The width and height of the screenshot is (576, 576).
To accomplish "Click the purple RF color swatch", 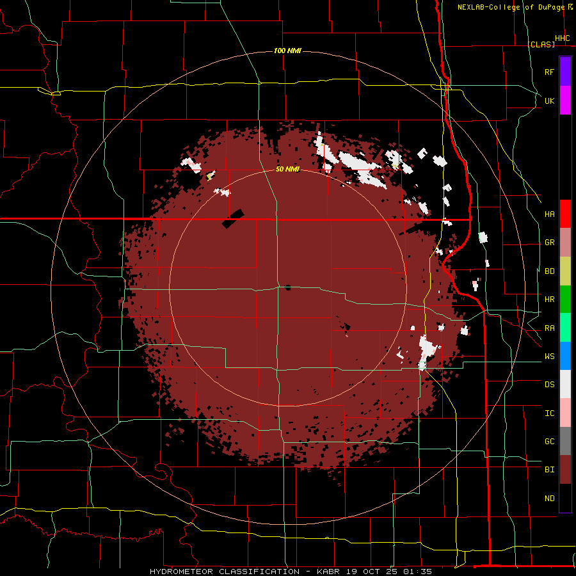I will click(565, 72).
